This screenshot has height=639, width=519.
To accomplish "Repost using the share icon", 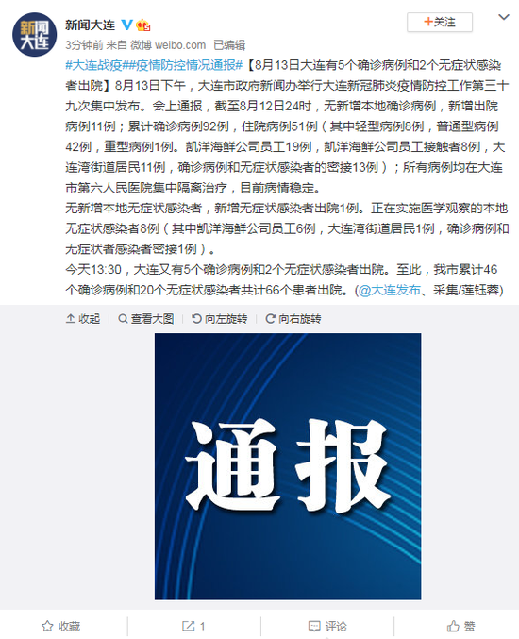I will coord(193,626).
